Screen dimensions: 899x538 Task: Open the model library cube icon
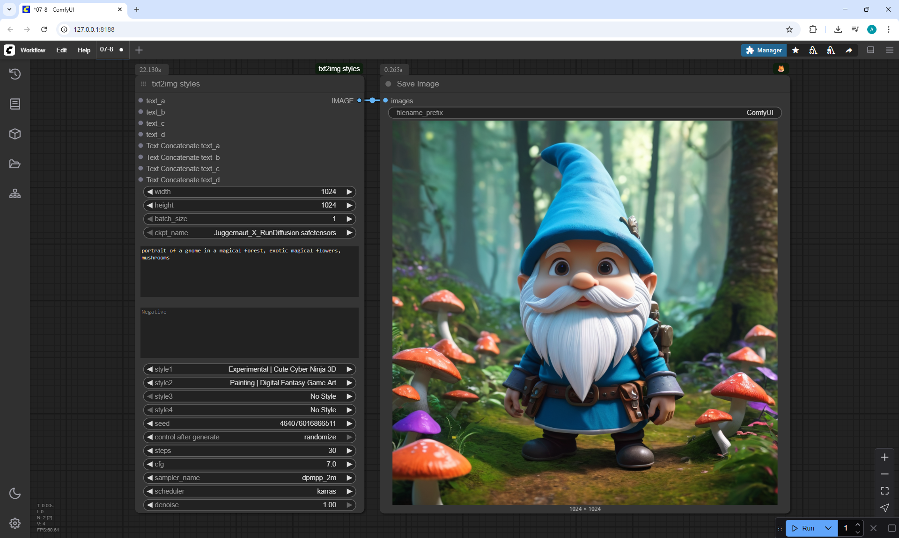[x=15, y=134]
